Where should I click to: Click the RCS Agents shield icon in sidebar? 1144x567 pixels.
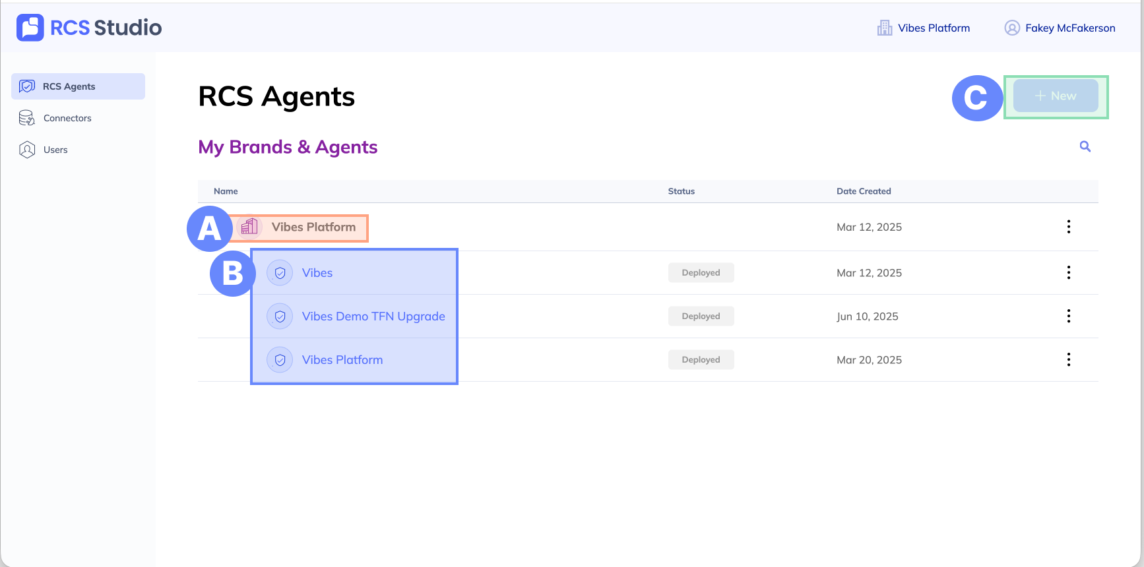(27, 86)
